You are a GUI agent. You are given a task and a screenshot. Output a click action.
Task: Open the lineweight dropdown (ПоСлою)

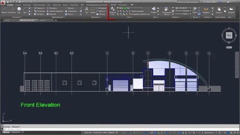point(183,11)
